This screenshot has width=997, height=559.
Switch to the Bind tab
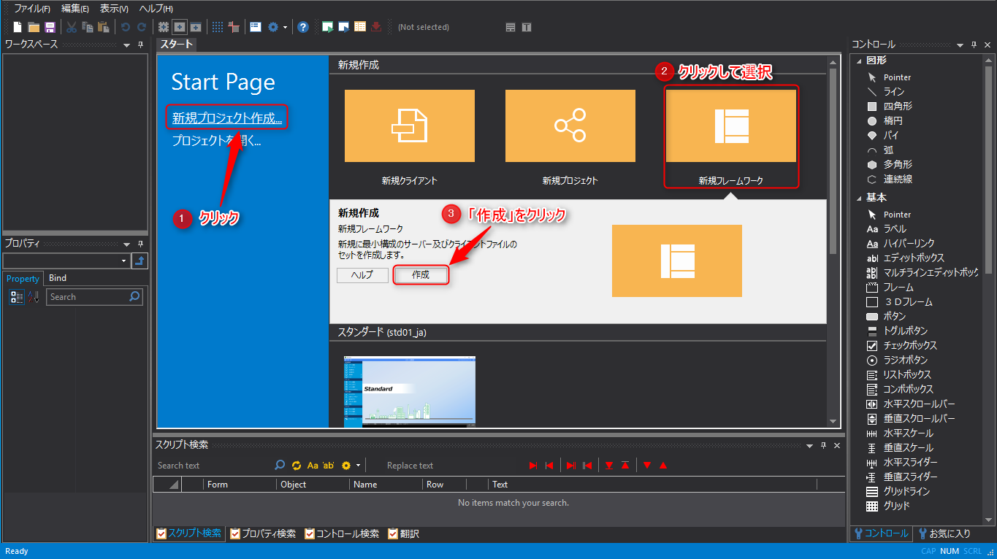point(58,278)
